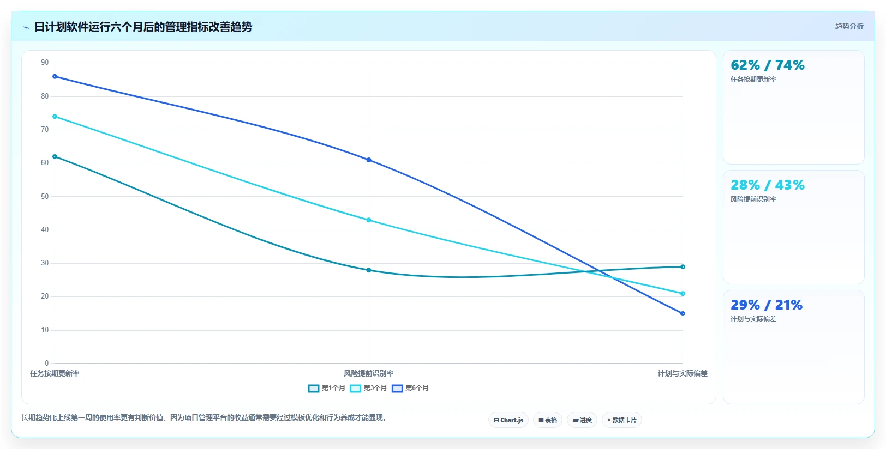Click the 第3个月 point at 风险提前识别率 (43)

[369, 220]
